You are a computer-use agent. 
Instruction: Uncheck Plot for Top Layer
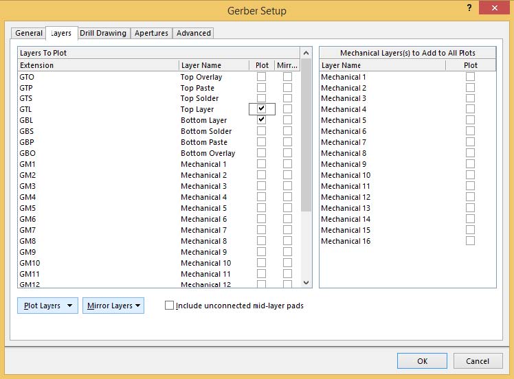[x=261, y=109]
